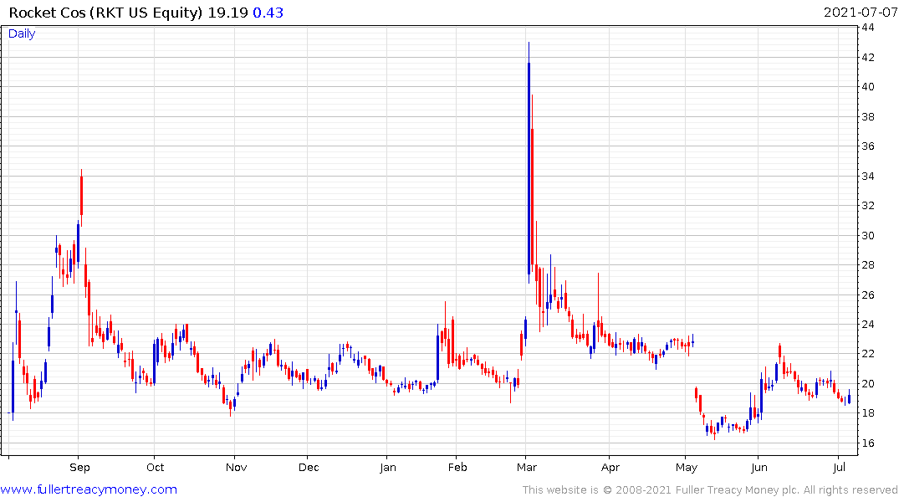Click the 30 price axis label
Image resolution: width=899 pixels, height=502 pixels.
click(867, 235)
